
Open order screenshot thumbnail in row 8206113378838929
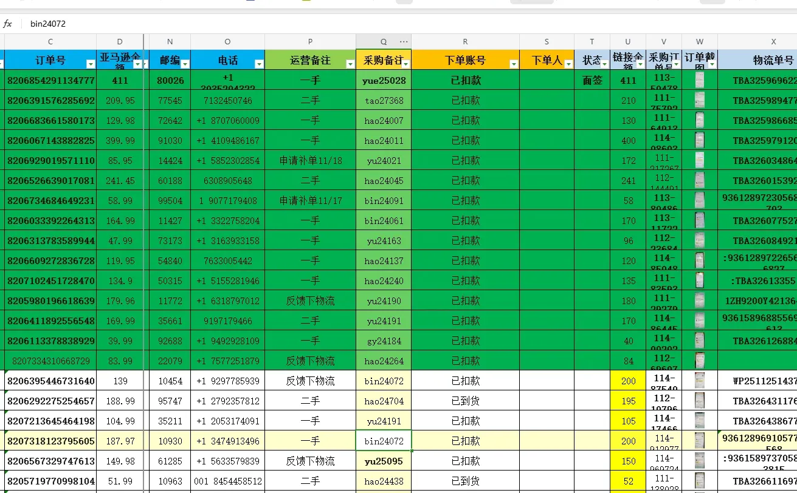tap(700, 341)
